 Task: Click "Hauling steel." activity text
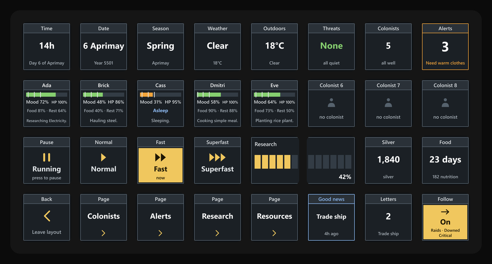[103, 121]
